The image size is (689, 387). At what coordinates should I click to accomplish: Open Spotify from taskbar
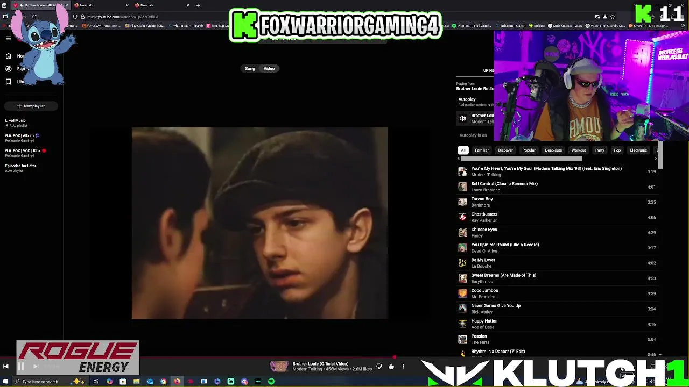271,382
